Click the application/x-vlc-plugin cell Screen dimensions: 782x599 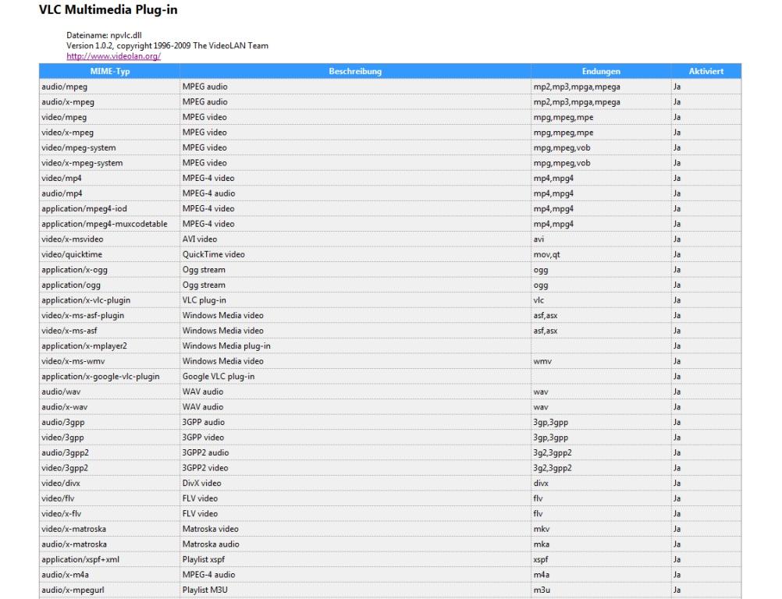pos(110,300)
